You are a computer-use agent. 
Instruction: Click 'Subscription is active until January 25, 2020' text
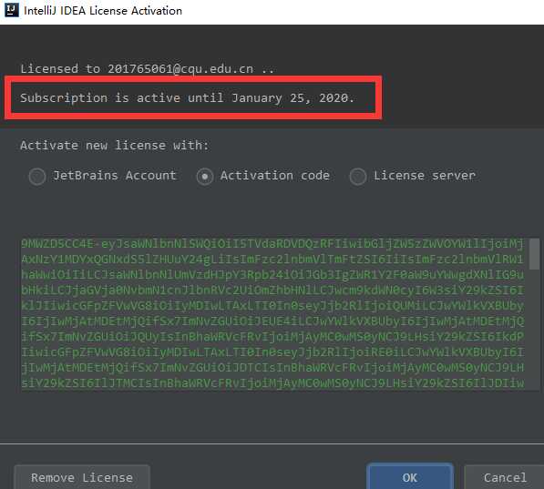(x=188, y=98)
